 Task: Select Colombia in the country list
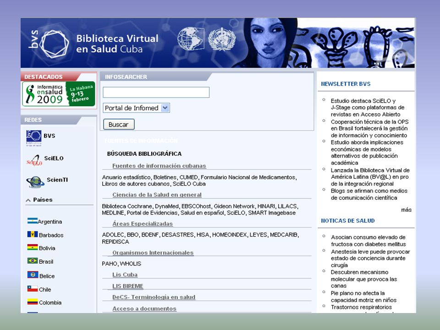pyautogui.click(x=50, y=303)
